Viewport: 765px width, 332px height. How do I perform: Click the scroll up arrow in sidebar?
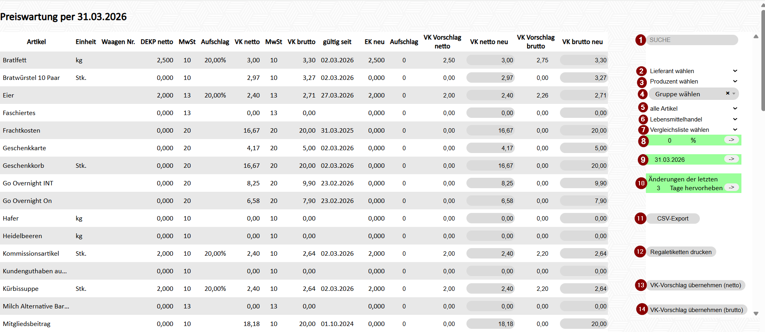[x=756, y=37]
